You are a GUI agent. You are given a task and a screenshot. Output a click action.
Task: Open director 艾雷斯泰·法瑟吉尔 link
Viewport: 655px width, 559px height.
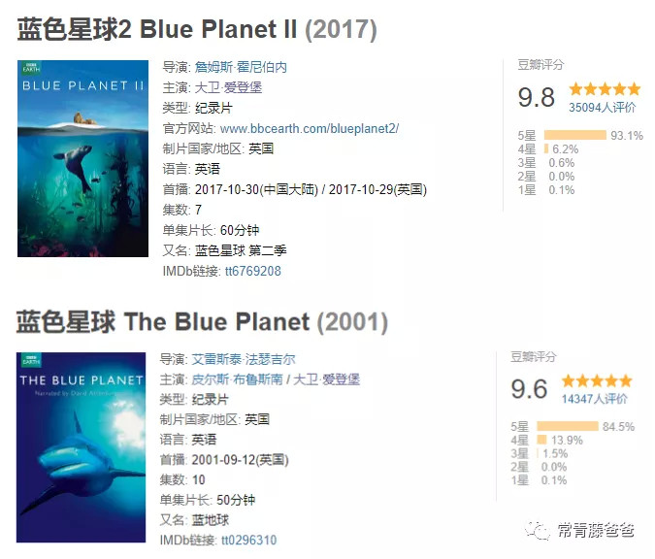(x=244, y=358)
